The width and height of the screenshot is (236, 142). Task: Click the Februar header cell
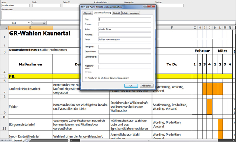click(202, 51)
